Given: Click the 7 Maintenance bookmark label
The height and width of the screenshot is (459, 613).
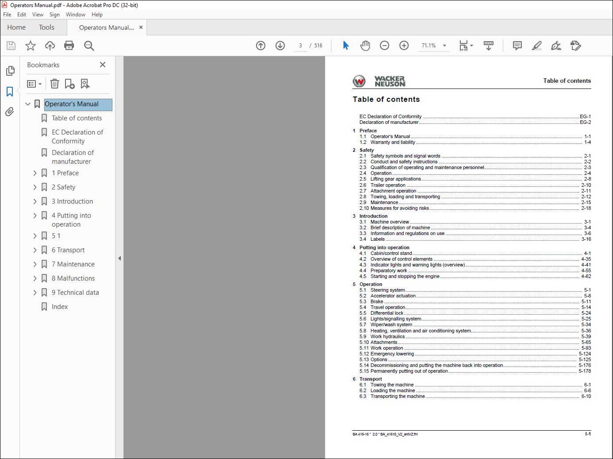Looking at the screenshot, I should click(73, 264).
